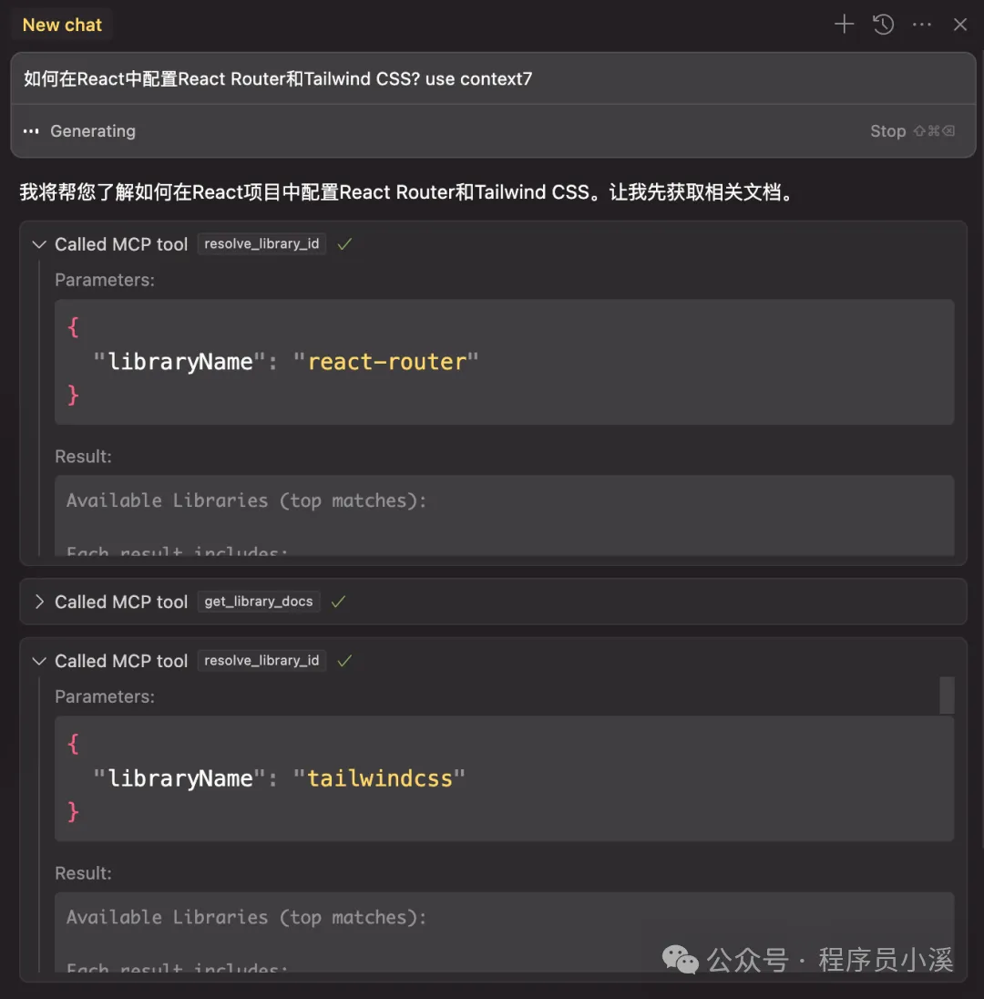Image resolution: width=984 pixels, height=999 pixels.
Task: Select the get_library_docs tool label
Action: 258,602
